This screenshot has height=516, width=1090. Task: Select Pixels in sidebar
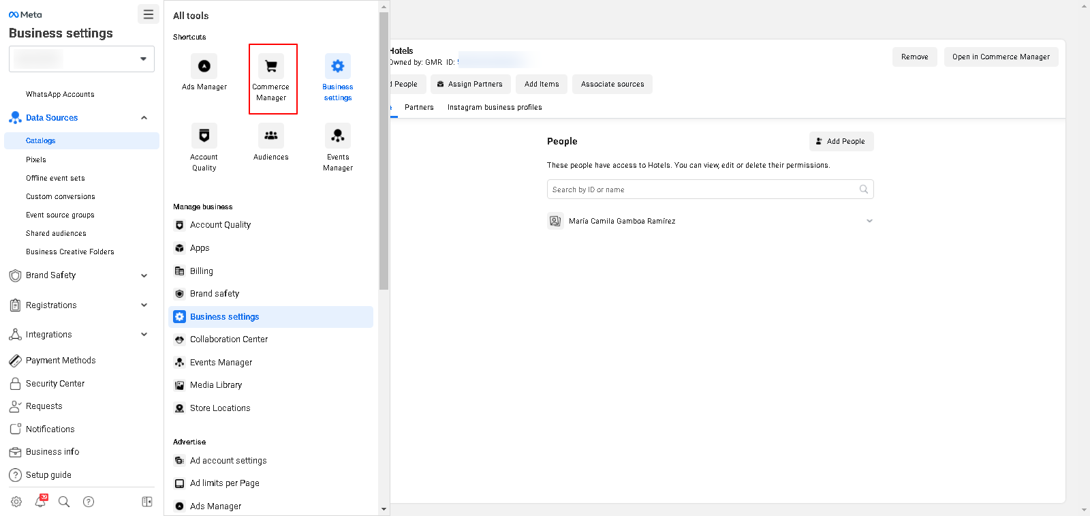[36, 160]
